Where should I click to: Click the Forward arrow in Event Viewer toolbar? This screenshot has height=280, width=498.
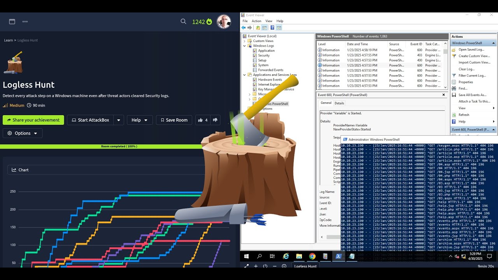(x=250, y=28)
